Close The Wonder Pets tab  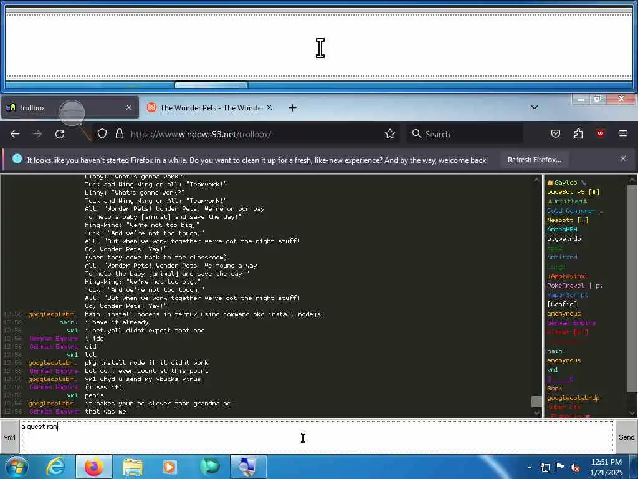coord(269,107)
